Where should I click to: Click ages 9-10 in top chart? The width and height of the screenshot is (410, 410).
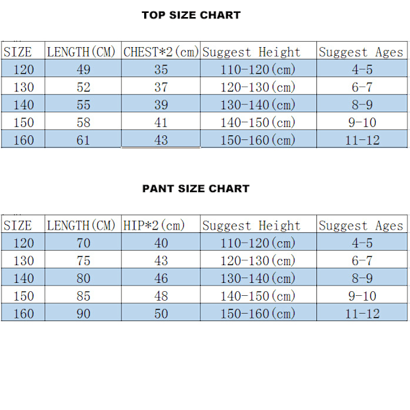coord(362,122)
